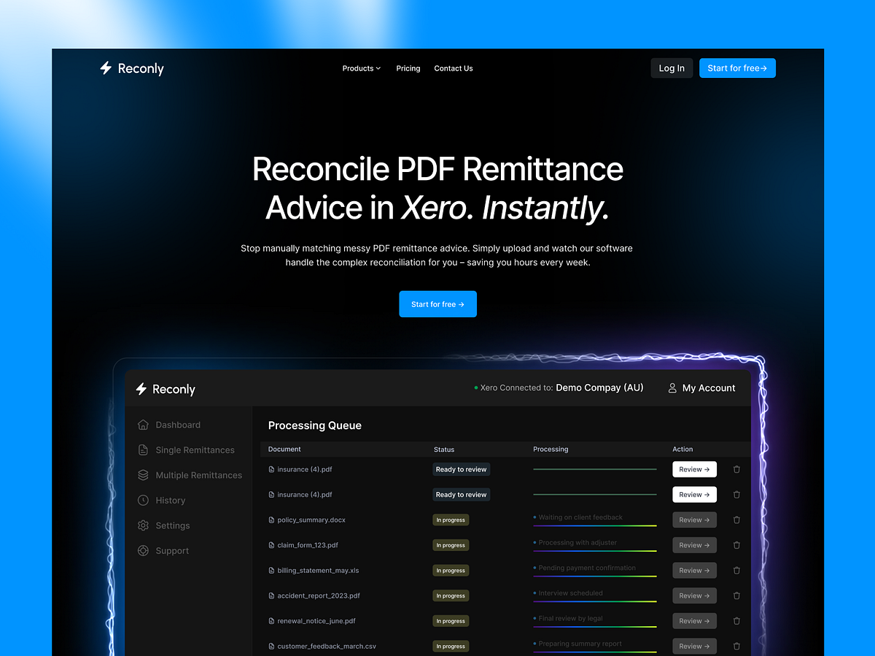Click the Dashboard home icon
This screenshot has height=656, width=875.
[x=143, y=424]
